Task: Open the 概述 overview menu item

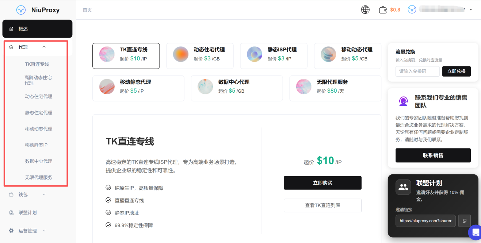Action: (37, 29)
